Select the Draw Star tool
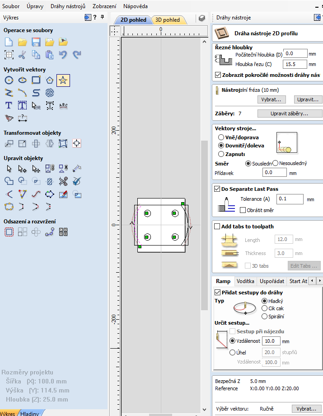 click(x=63, y=80)
